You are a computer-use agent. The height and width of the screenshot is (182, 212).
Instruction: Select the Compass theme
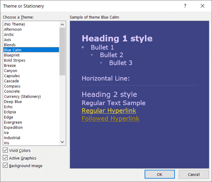click(31, 86)
